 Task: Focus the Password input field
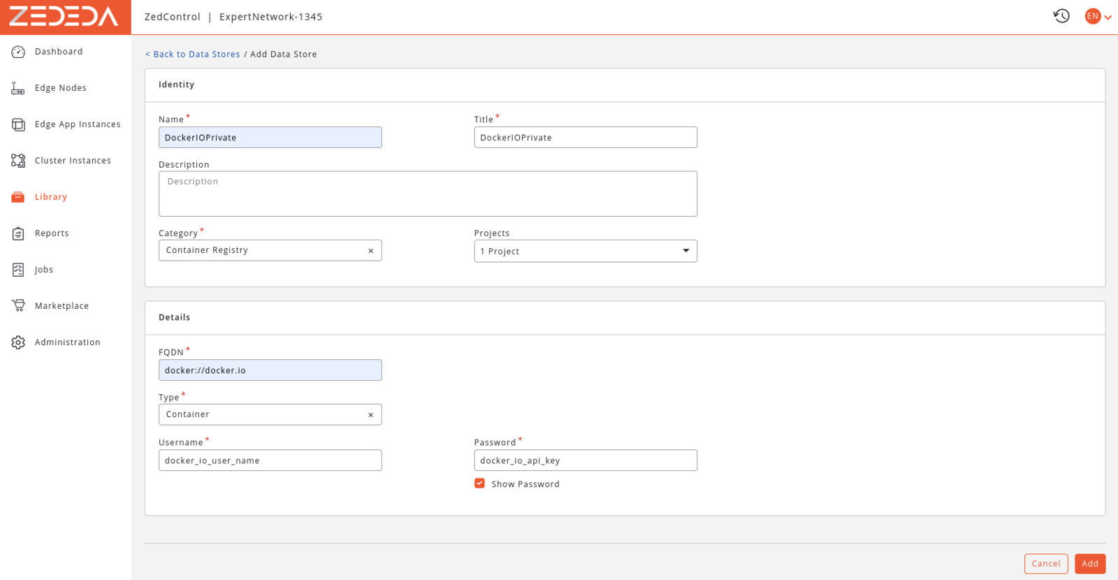[586, 461]
